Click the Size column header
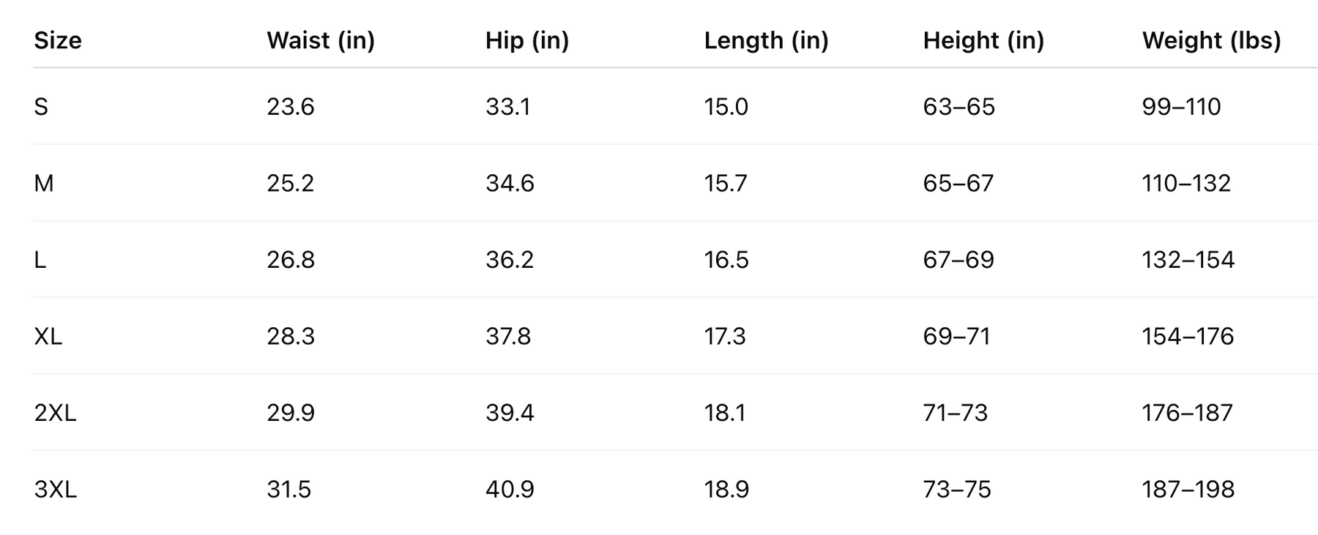The image size is (1318, 535). (58, 40)
